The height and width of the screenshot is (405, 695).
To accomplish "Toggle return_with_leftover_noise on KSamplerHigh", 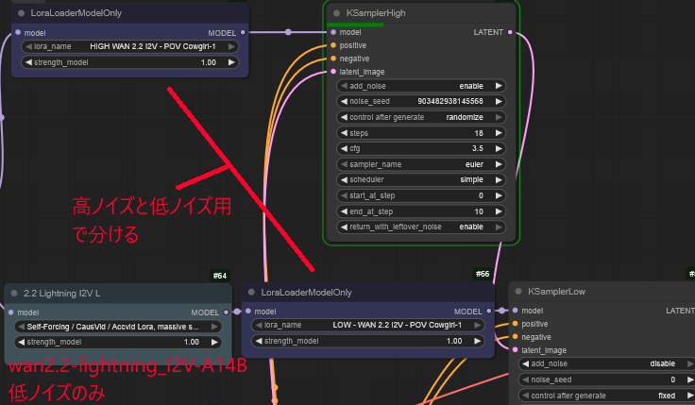I will [421, 228].
